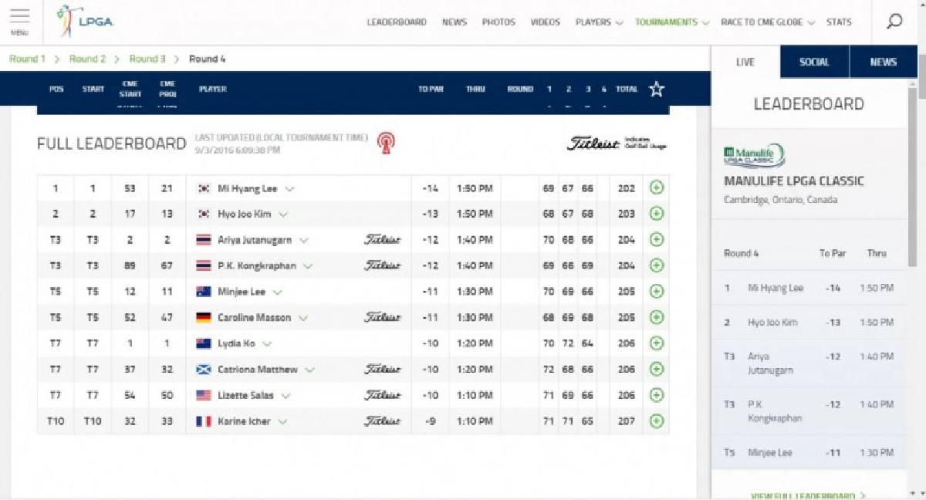
Task: Go to Round 3 in the breadcrumb
Action: tap(147, 59)
